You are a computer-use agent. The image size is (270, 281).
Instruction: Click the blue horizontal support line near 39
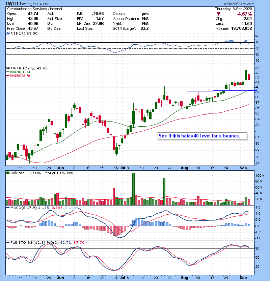tap(222, 91)
